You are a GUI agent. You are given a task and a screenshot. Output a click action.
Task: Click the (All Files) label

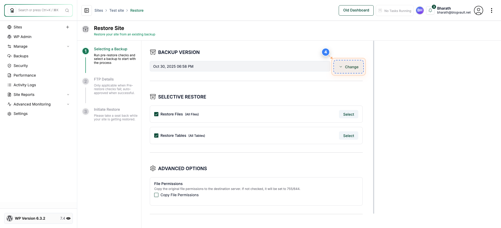192,114
